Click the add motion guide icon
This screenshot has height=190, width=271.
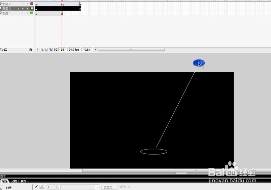tap(2, 50)
